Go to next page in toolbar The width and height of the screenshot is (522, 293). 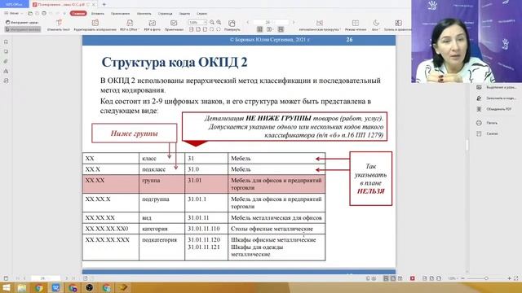(294, 22)
